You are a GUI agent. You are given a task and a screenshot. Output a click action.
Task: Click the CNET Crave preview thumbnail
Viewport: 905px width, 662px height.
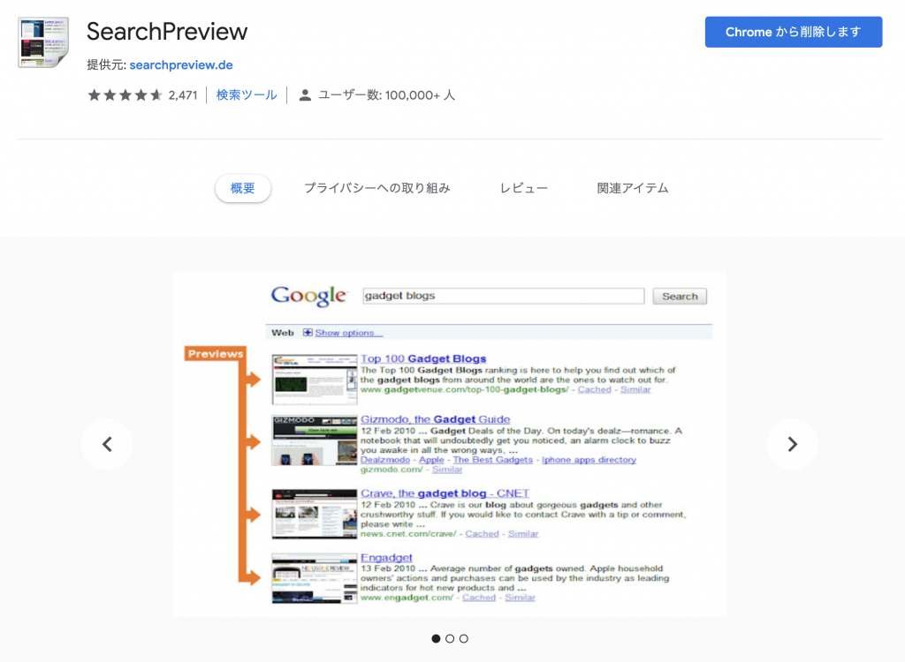point(315,514)
